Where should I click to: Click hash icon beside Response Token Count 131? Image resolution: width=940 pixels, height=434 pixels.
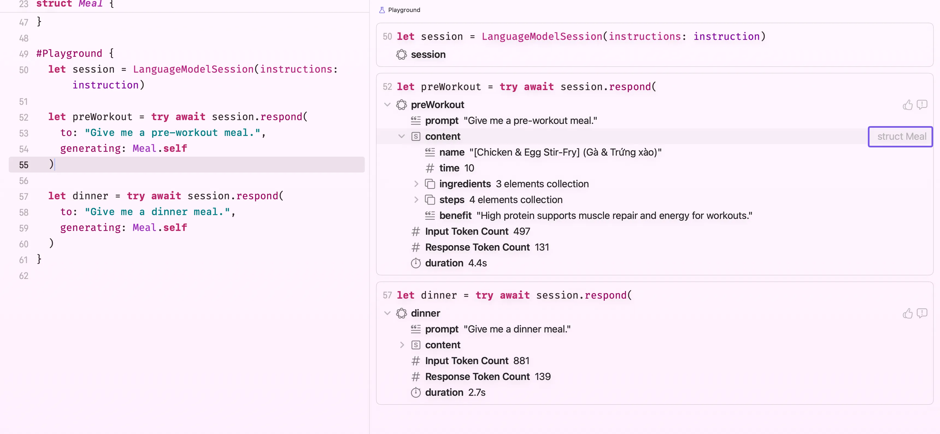[416, 247]
